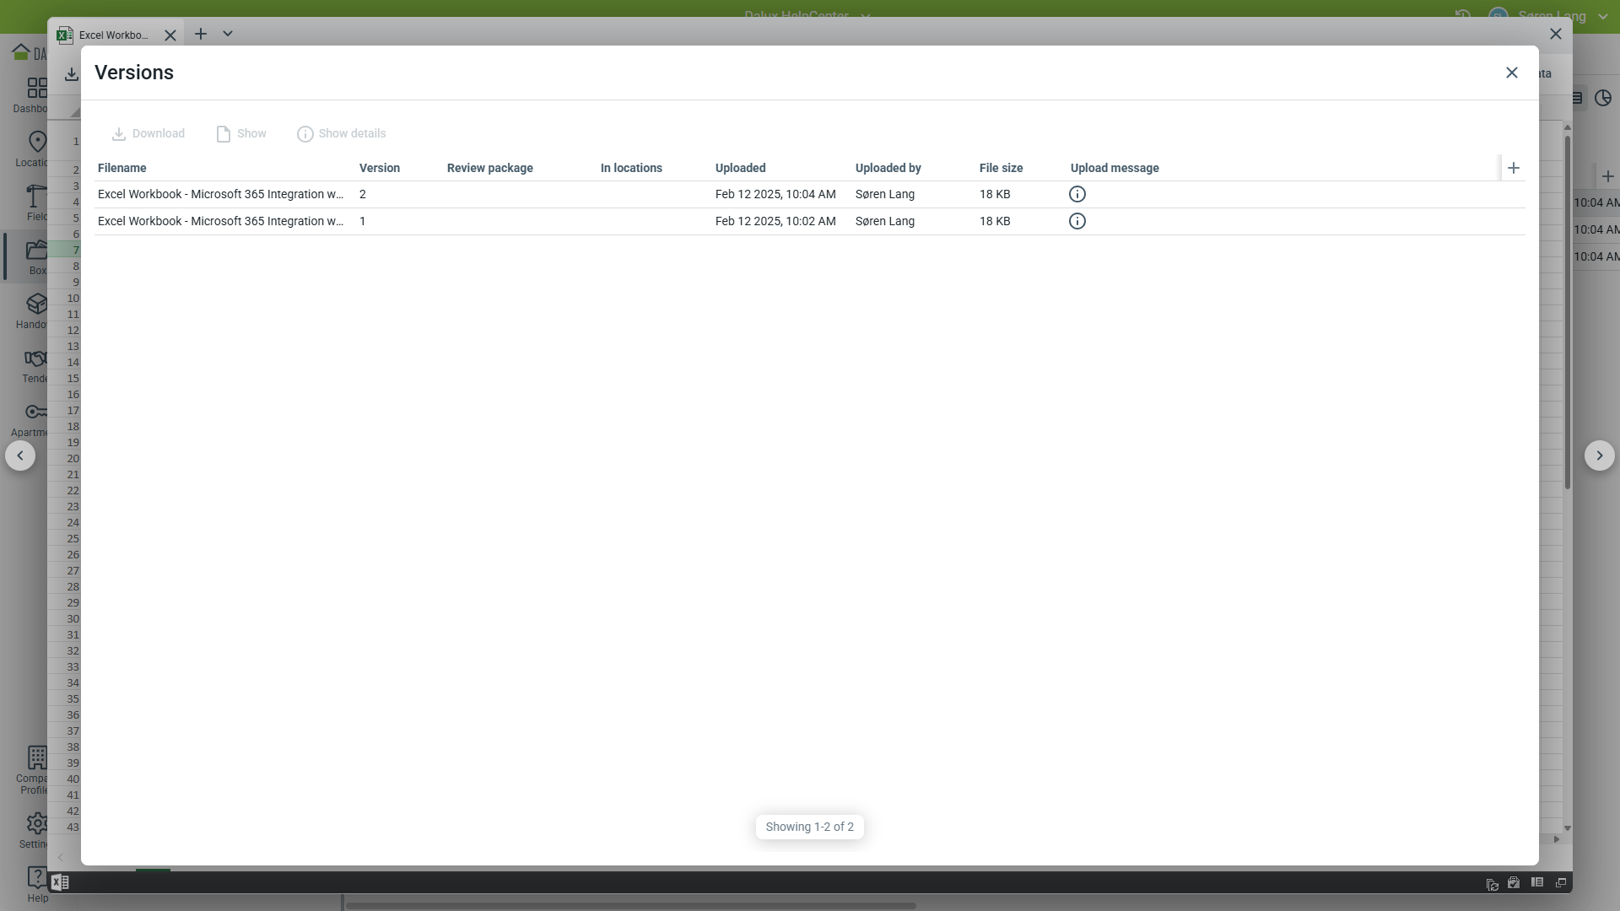Click the add column plus icon
Viewport: 1620px width, 911px height.
(1513, 168)
